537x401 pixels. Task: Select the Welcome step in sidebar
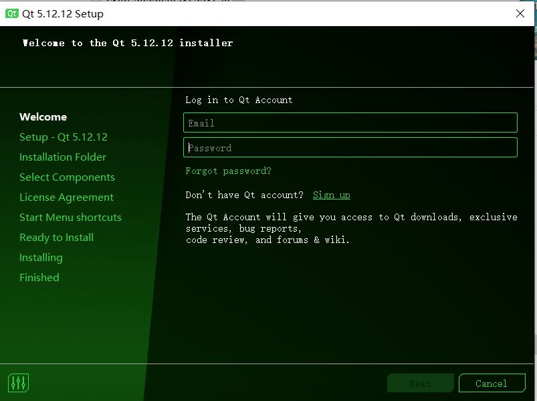(x=43, y=117)
